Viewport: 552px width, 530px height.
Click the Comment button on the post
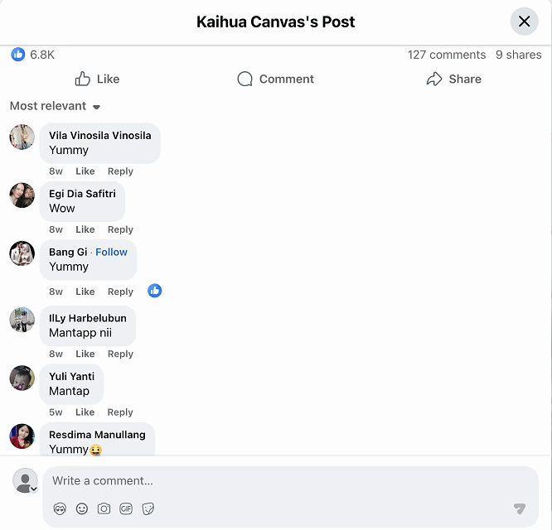(x=275, y=79)
